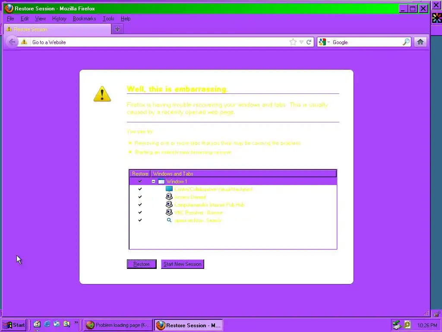442x332 pixels.
Task: Reload the page with the refresh icon
Action: [x=309, y=42]
